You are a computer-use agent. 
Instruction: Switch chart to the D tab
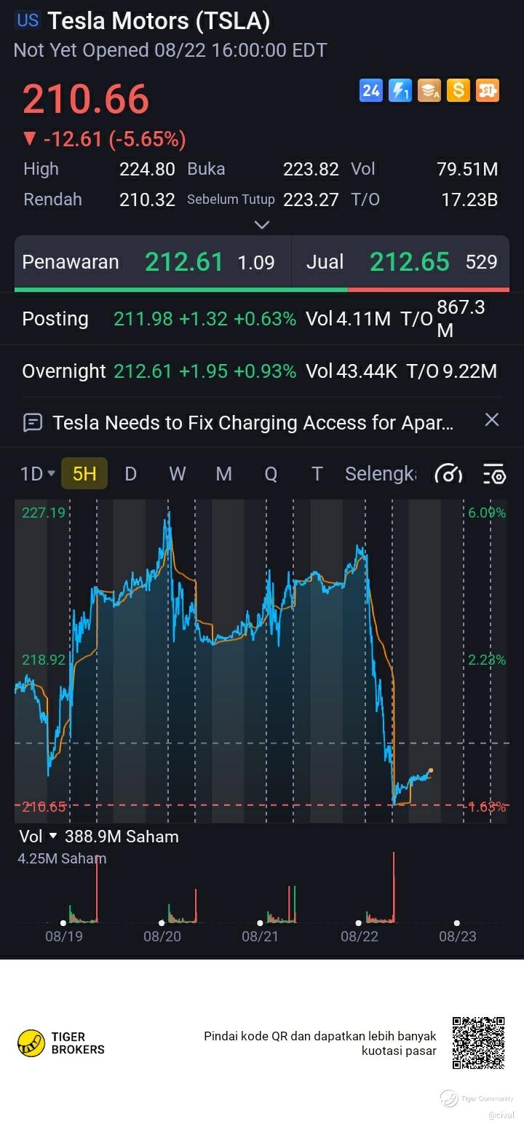click(131, 475)
